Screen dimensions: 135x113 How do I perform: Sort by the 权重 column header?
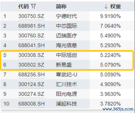115,7
